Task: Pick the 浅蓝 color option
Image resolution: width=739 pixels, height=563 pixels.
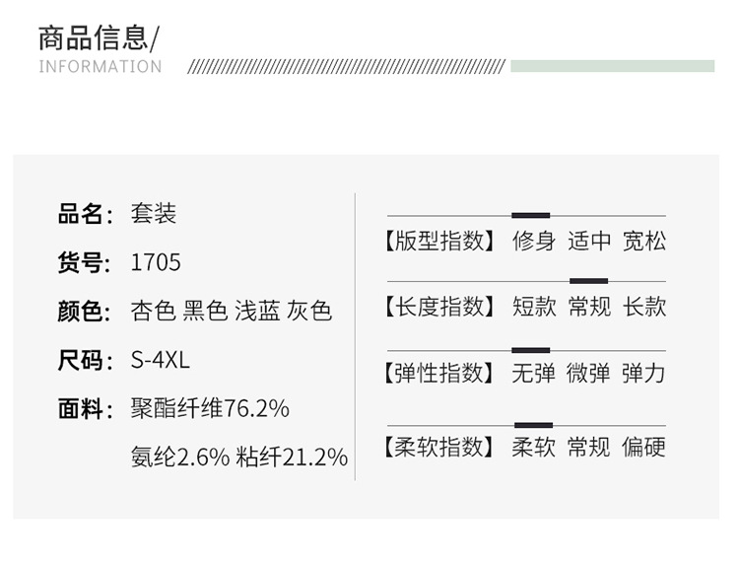Action: 256,312
